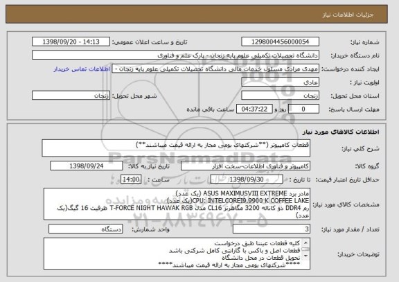The height and width of the screenshot is (282, 399).
Task: Click the scroll up arrow in buyer notes
Action: tap(305, 243)
